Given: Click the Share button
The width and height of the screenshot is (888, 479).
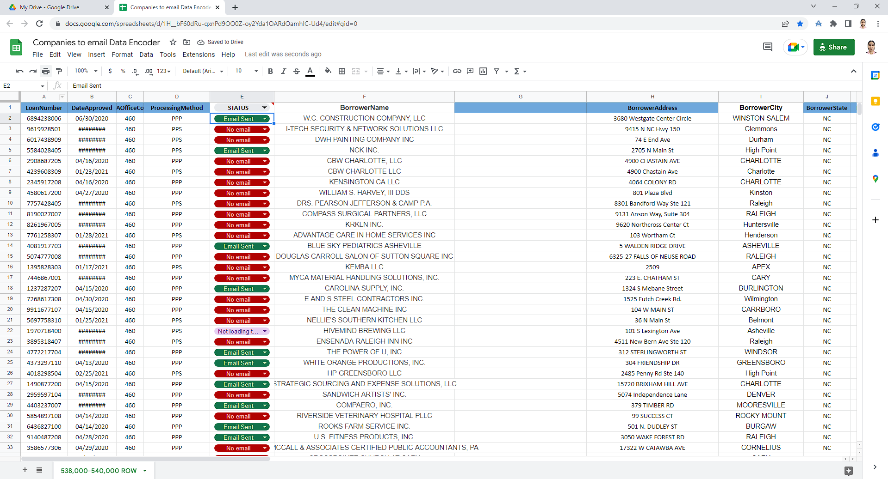Looking at the screenshot, I should pyautogui.click(x=834, y=47).
